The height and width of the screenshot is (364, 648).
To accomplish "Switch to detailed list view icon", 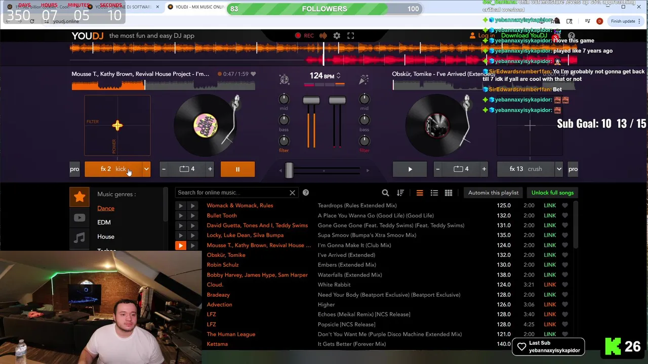I will coord(434,193).
